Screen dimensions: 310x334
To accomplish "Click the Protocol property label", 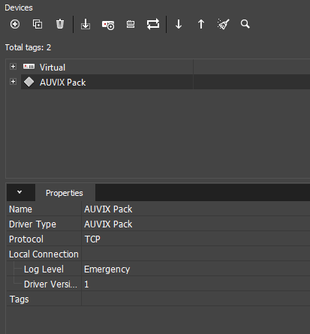I will (x=26, y=239).
